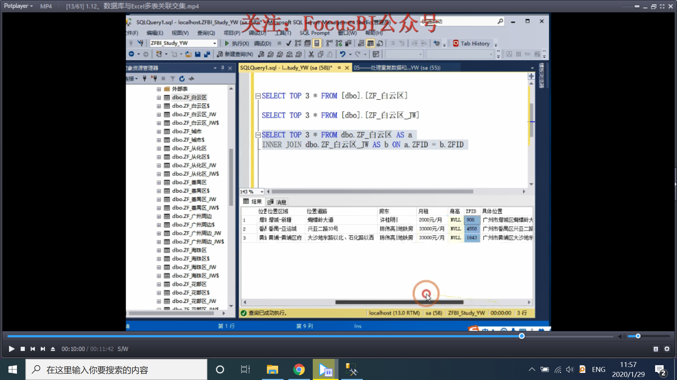Image resolution: width=677 pixels, height=380 pixels.
Task: Click the eject/open file icon
Action: [x=53, y=349]
